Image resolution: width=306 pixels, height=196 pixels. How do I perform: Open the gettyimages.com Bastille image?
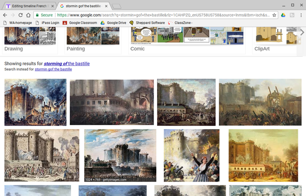tap(120, 155)
